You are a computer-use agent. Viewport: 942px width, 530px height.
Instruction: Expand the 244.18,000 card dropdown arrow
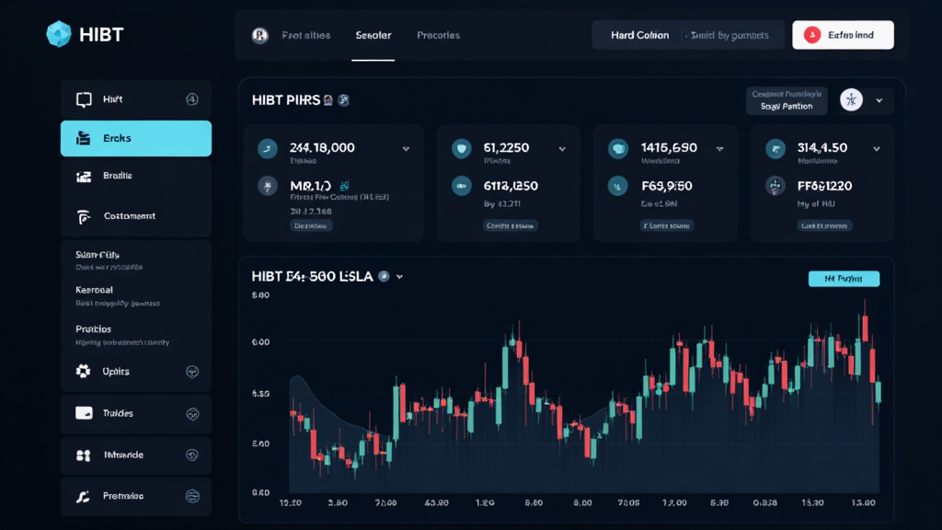tap(406, 148)
